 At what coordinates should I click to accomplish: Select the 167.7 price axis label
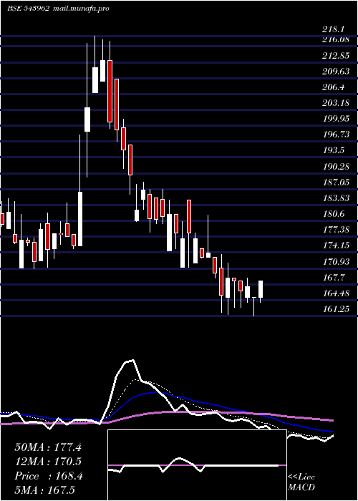pyautogui.click(x=333, y=278)
